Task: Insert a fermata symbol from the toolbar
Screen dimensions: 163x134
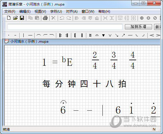Action: 97,35
